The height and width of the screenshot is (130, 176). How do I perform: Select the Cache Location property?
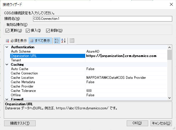tap(48, 78)
